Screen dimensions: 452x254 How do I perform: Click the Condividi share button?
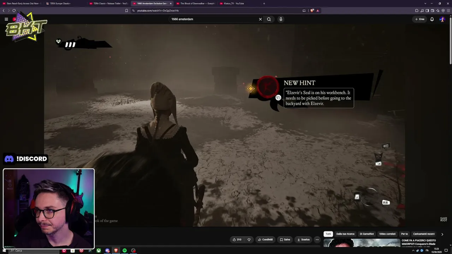pos(265,240)
